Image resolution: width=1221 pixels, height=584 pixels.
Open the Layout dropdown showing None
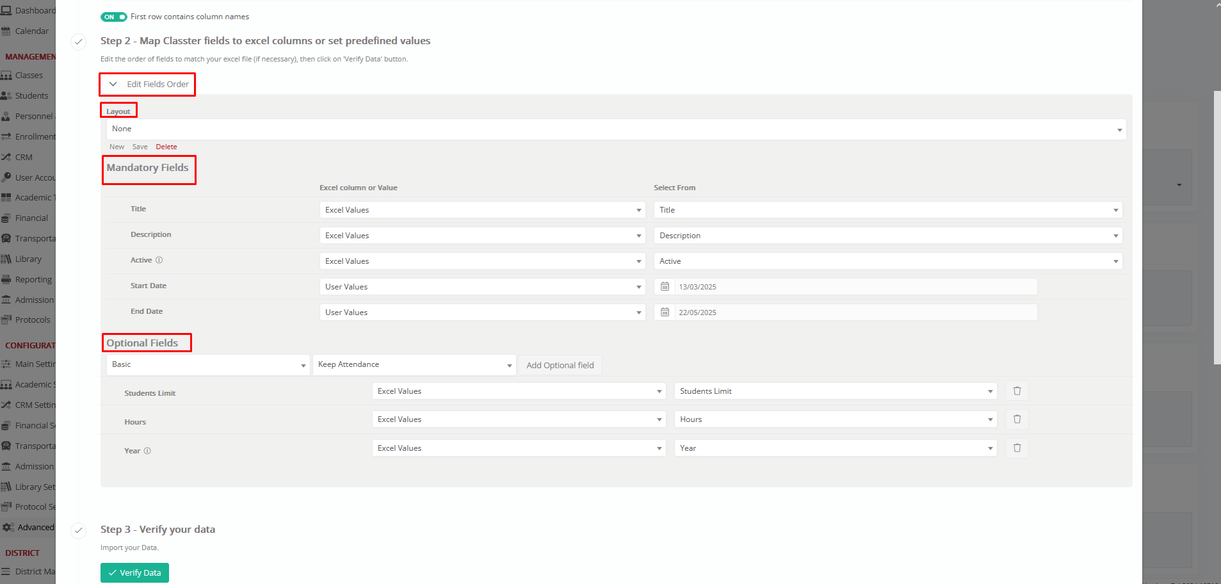tap(615, 129)
